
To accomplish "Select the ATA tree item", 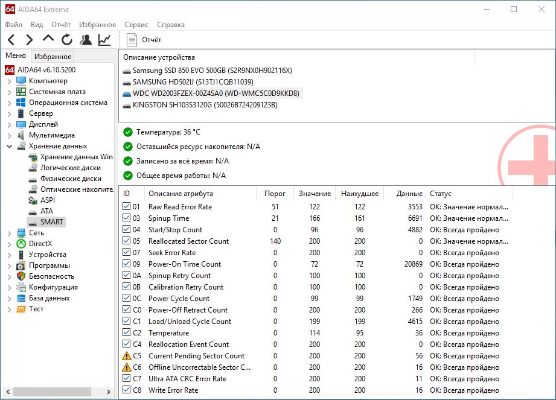I will click(x=46, y=211).
